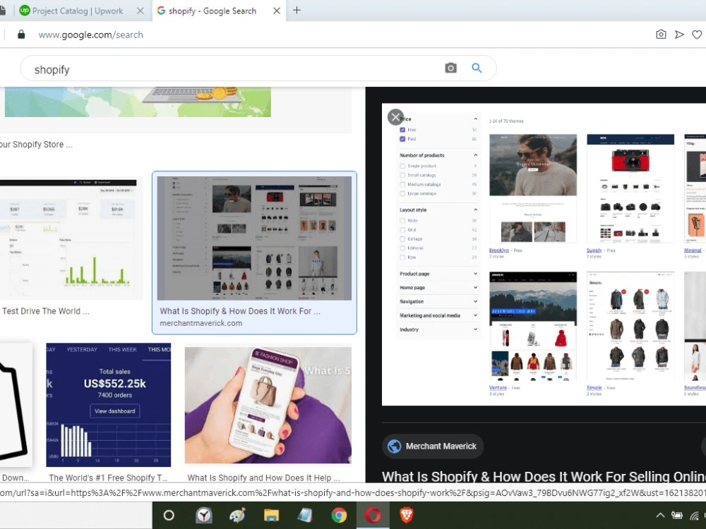Switch to the Project Catalog Upwork tab
Image resolution: width=706 pixels, height=529 pixels.
pyautogui.click(x=76, y=11)
